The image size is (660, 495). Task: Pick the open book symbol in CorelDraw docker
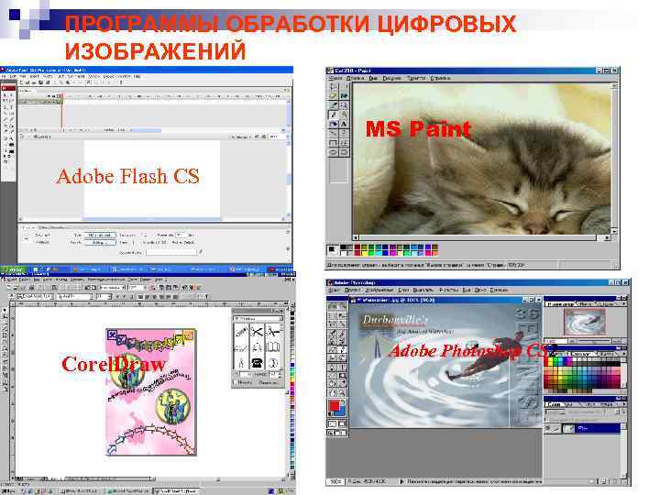coord(272,347)
